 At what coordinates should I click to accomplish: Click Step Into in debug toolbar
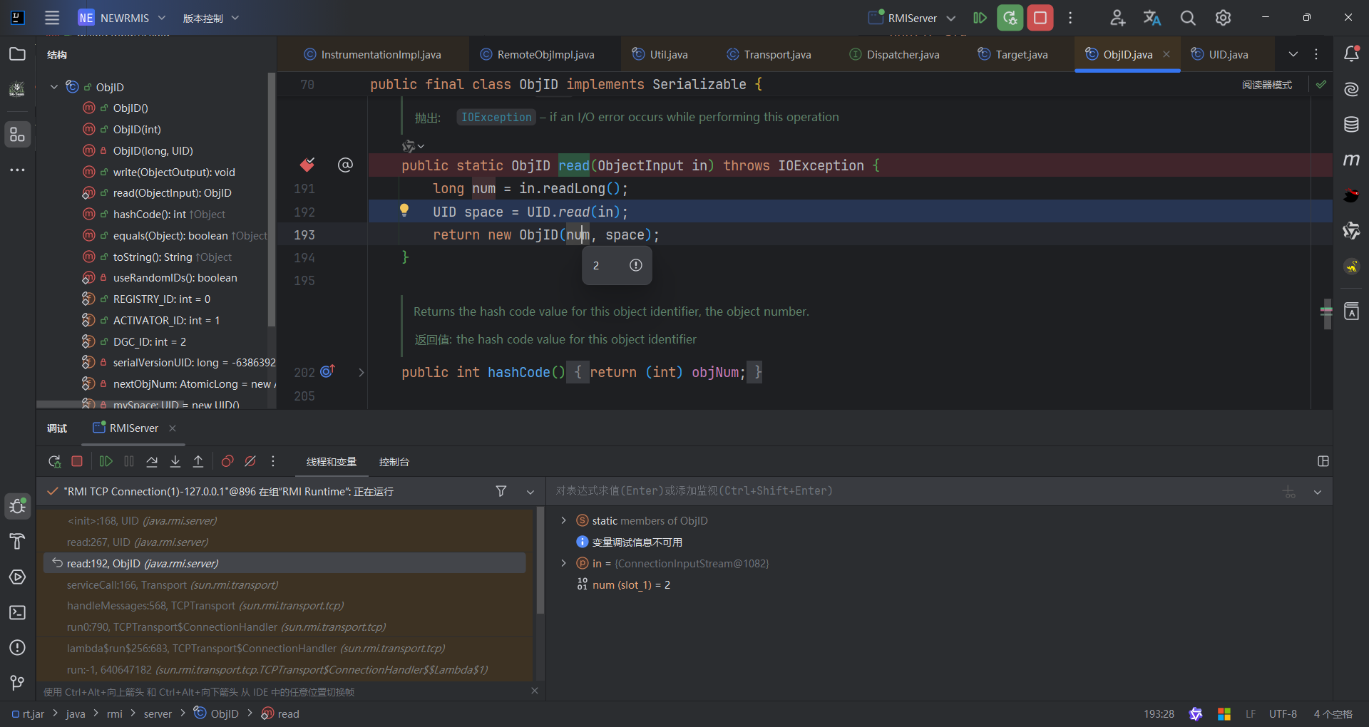pyautogui.click(x=175, y=462)
